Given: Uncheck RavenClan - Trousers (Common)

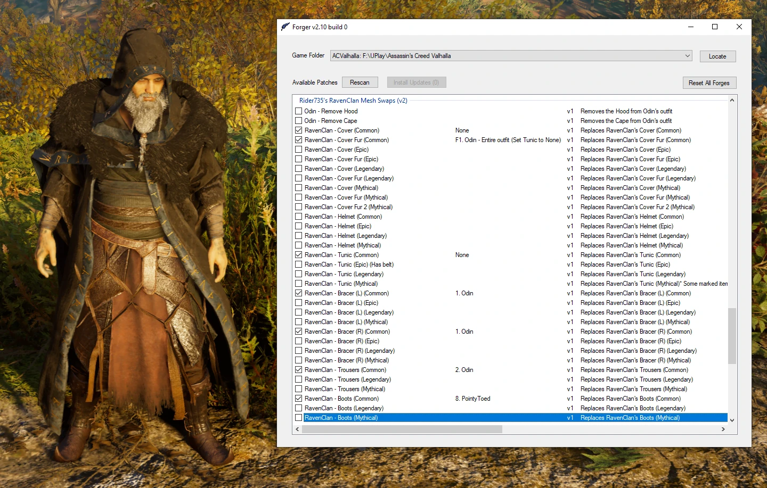Looking at the screenshot, I should [299, 370].
